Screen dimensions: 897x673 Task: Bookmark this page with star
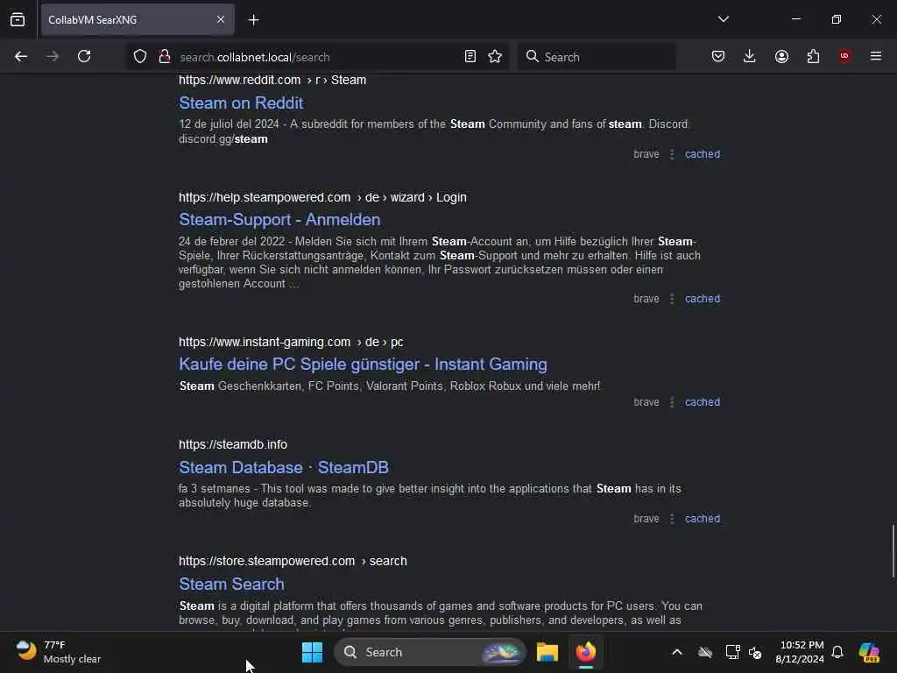coord(495,56)
